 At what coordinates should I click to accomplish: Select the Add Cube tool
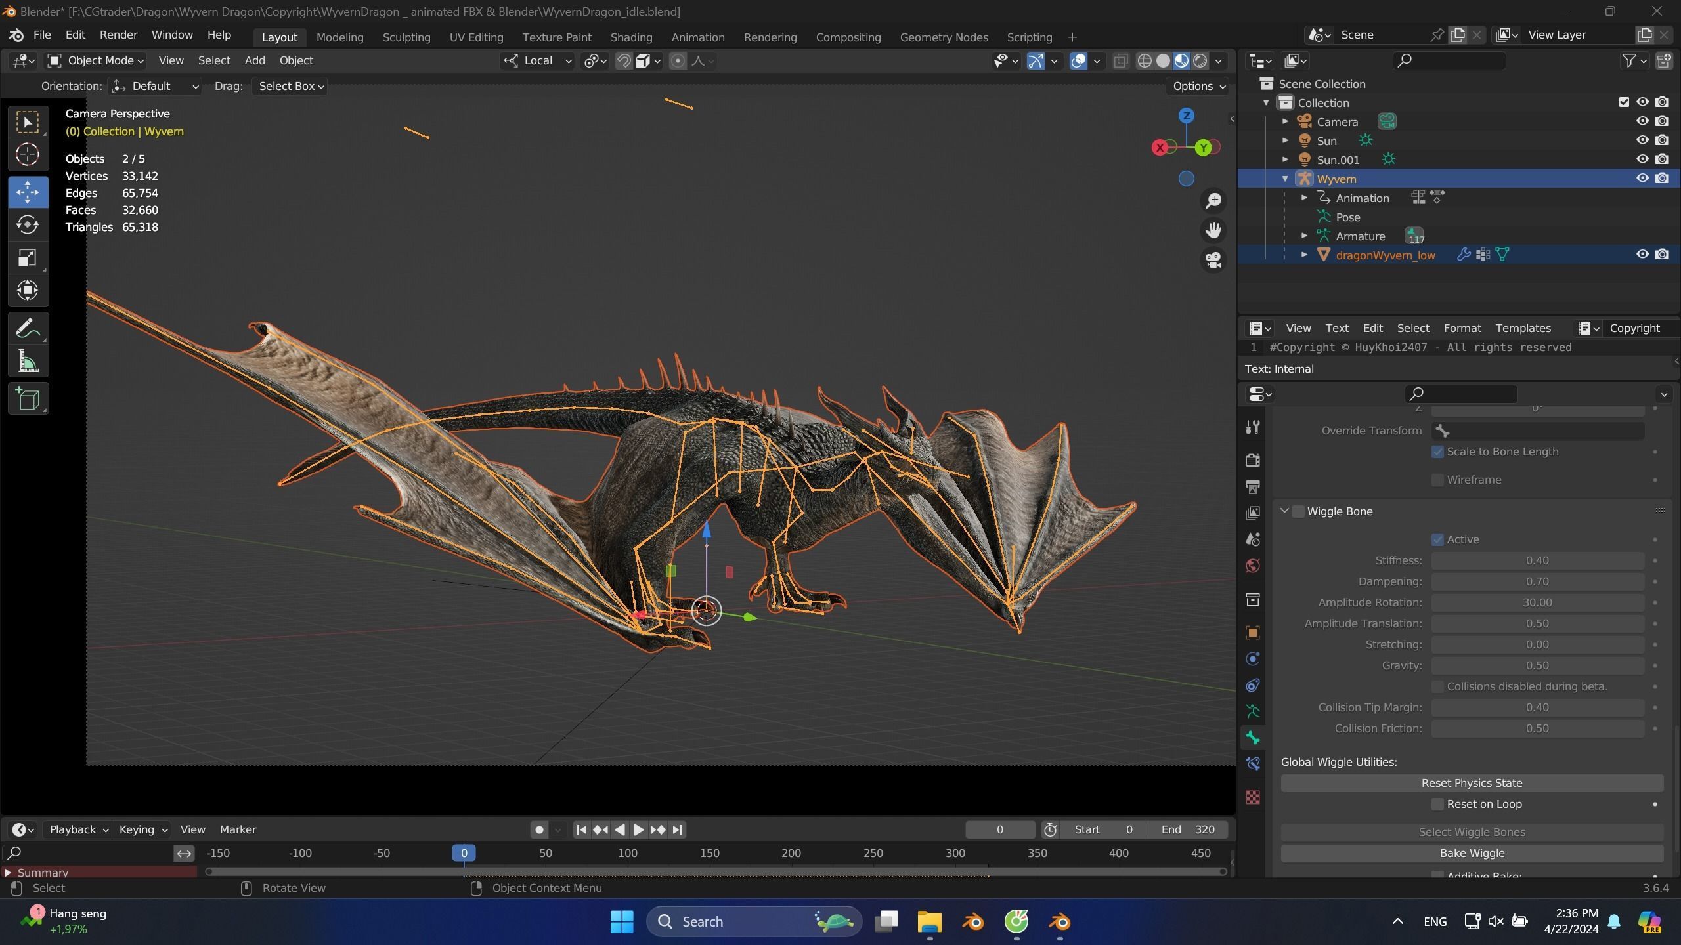[x=28, y=398]
